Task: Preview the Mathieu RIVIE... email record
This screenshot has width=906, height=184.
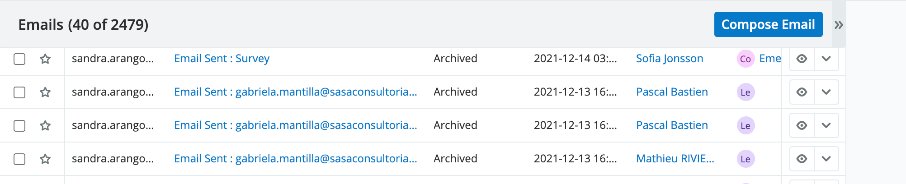Action: click(802, 159)
